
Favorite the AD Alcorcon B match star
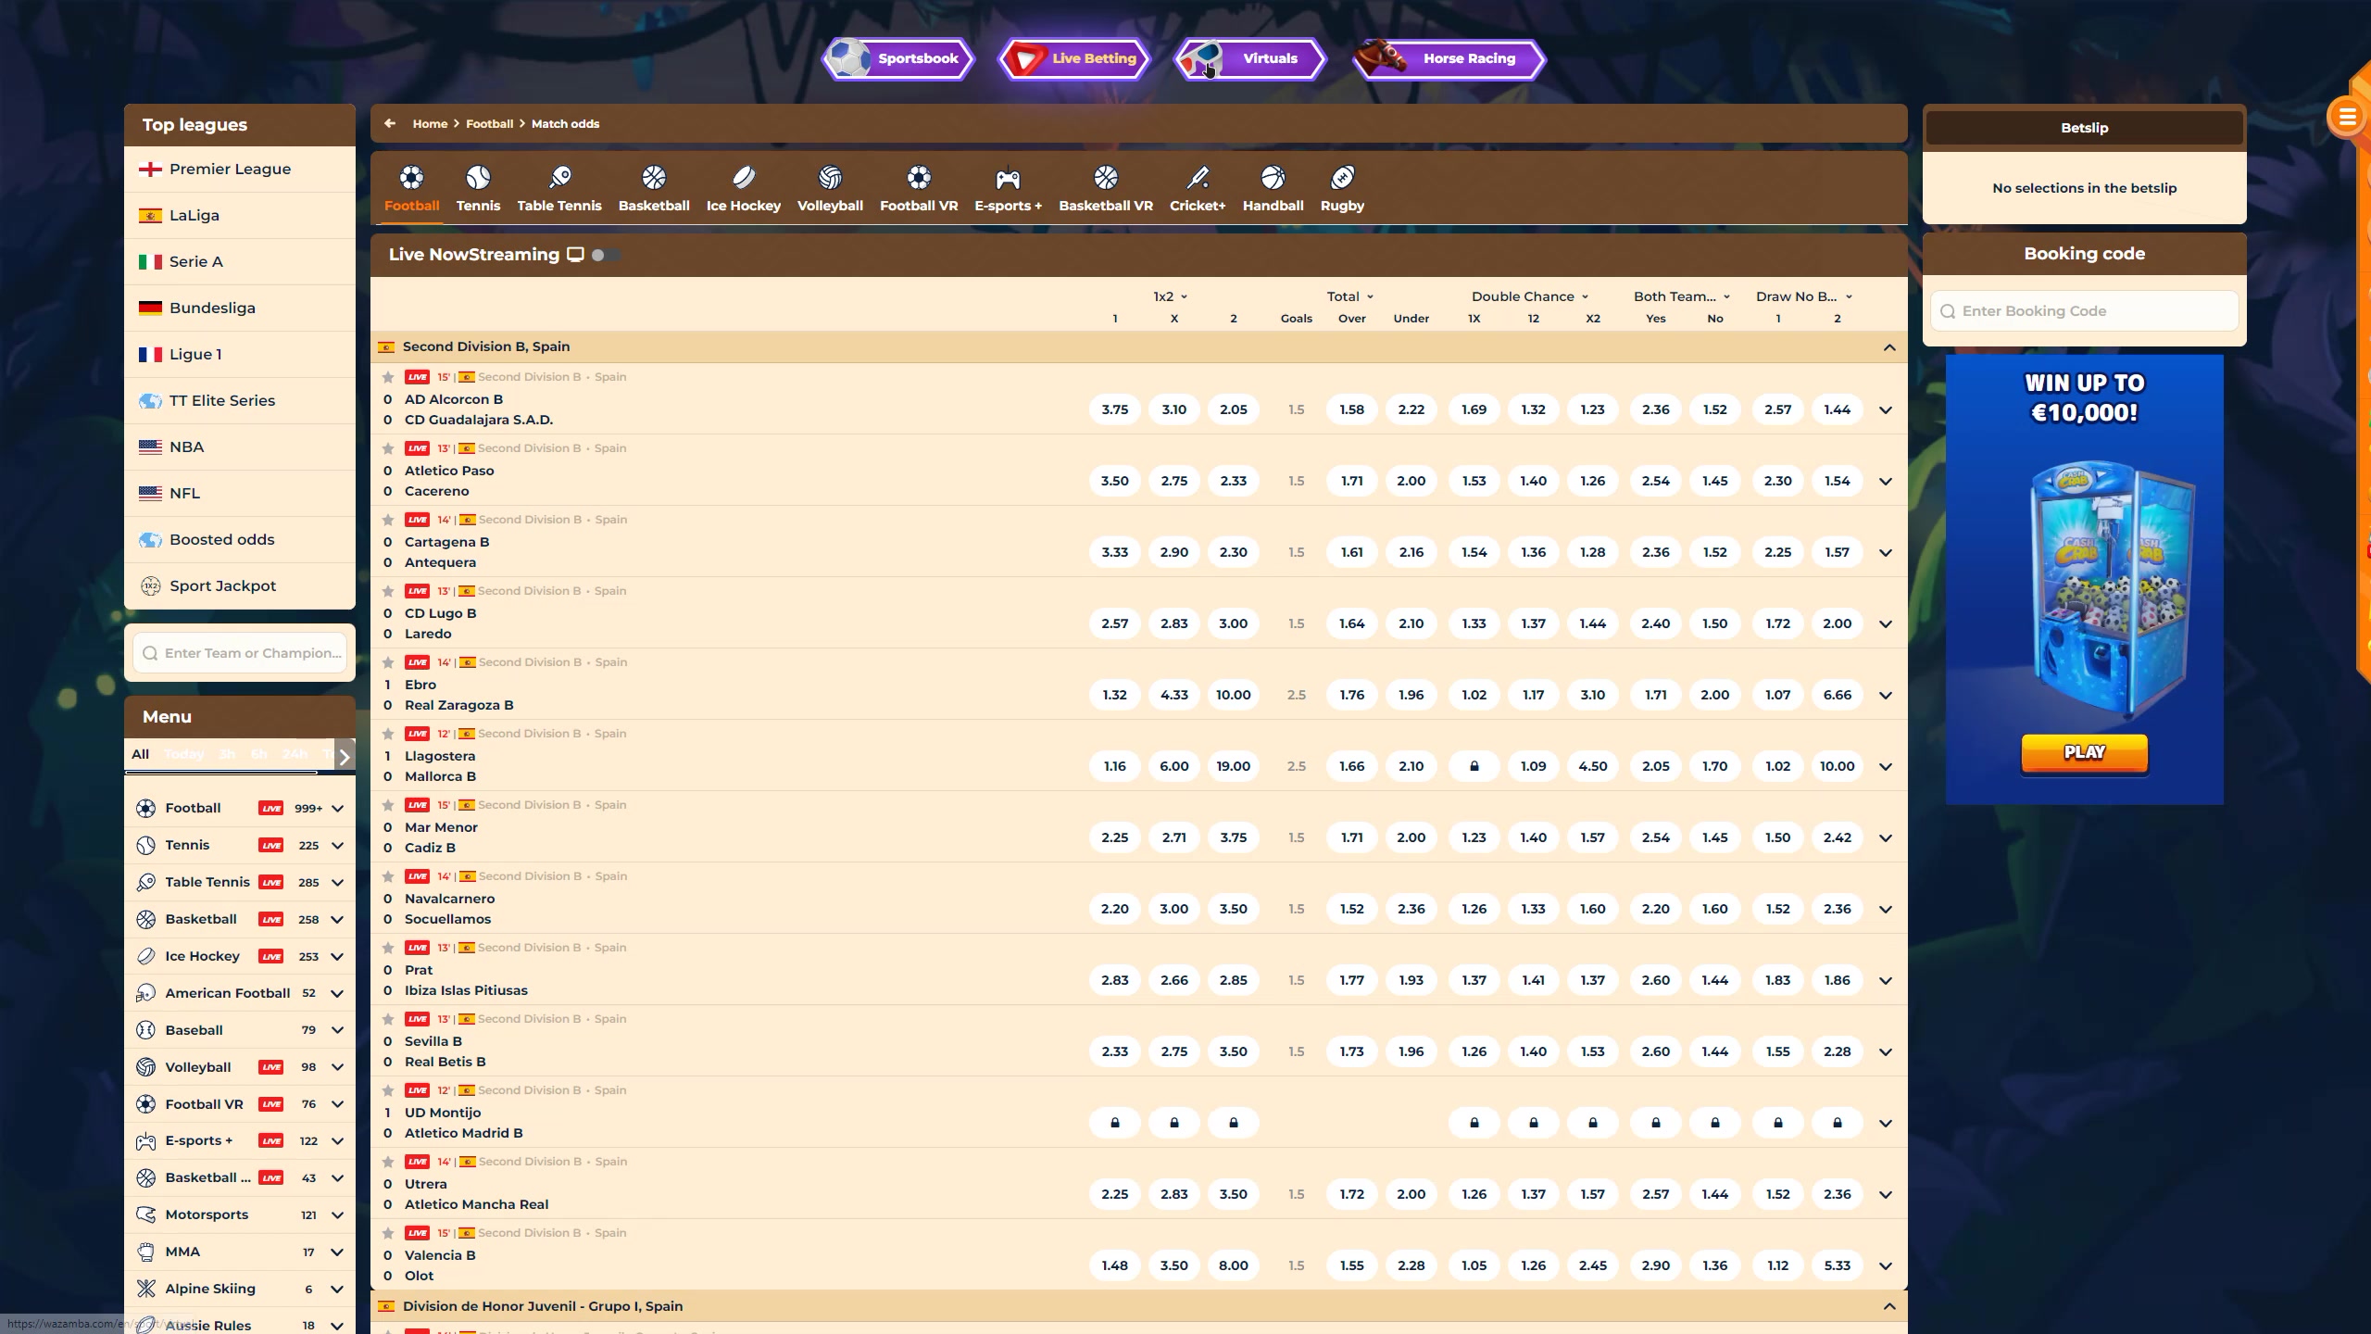point(388,377)
